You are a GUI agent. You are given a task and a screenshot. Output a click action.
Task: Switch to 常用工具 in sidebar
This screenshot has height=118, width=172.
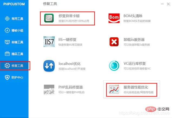14,19
